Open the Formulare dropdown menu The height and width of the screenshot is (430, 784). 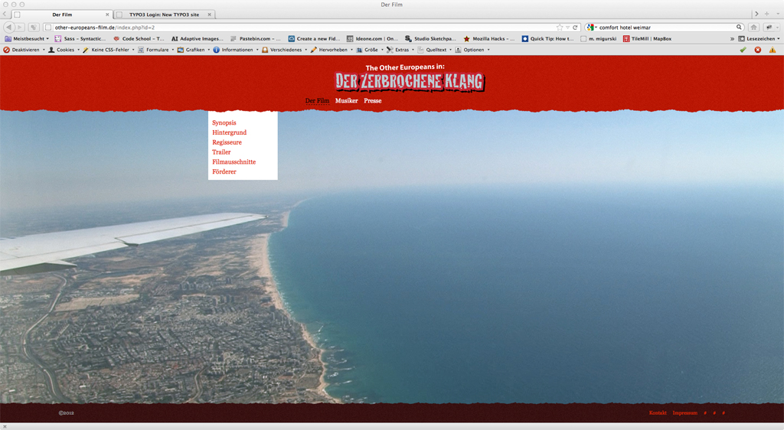156,50
